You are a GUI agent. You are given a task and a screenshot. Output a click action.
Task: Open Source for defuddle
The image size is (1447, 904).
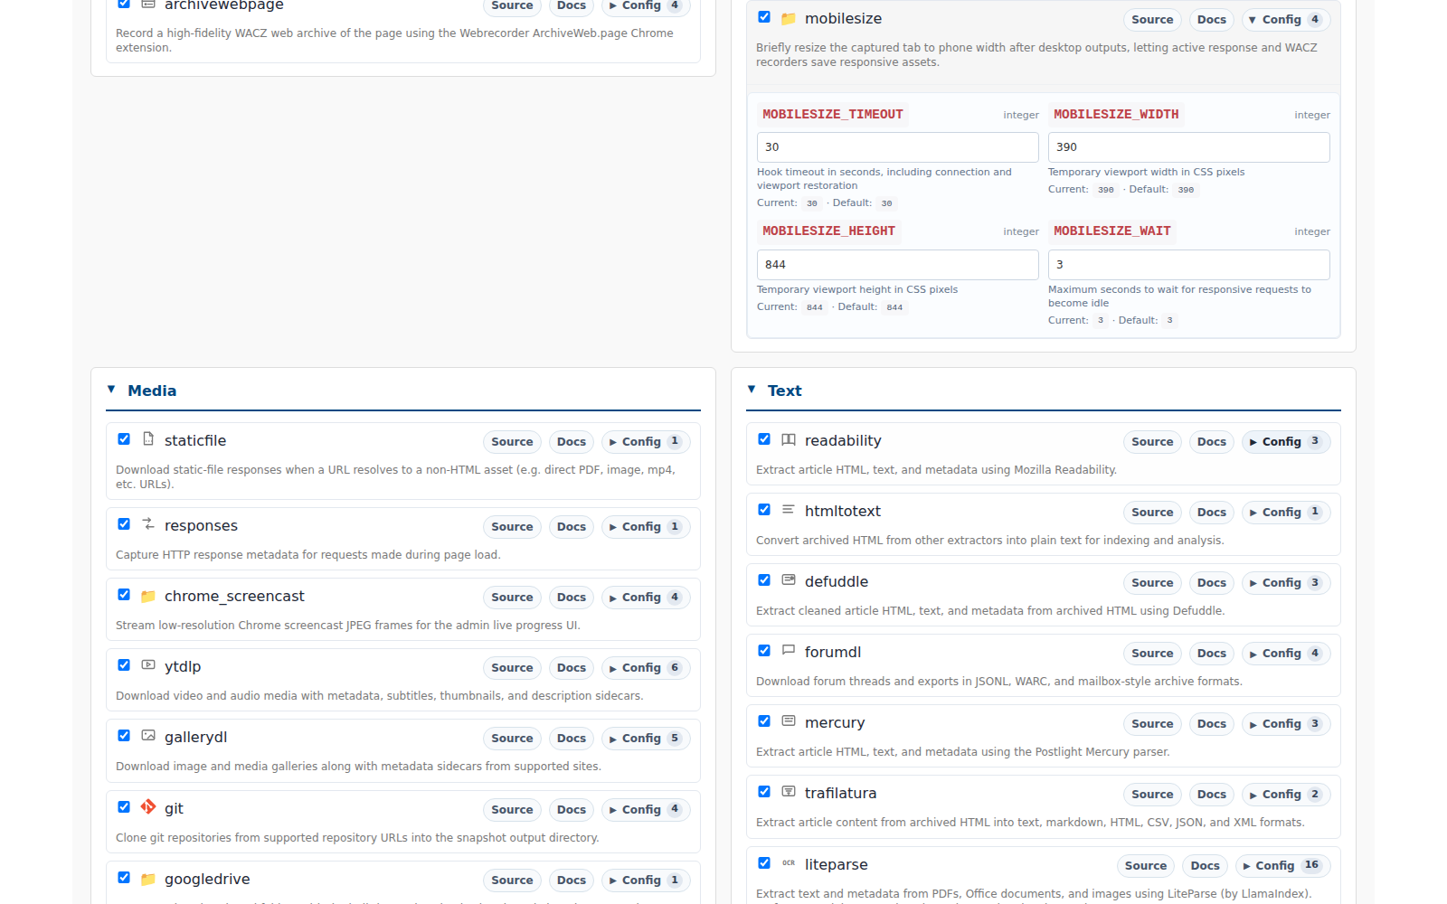(x=1152, y=583)
